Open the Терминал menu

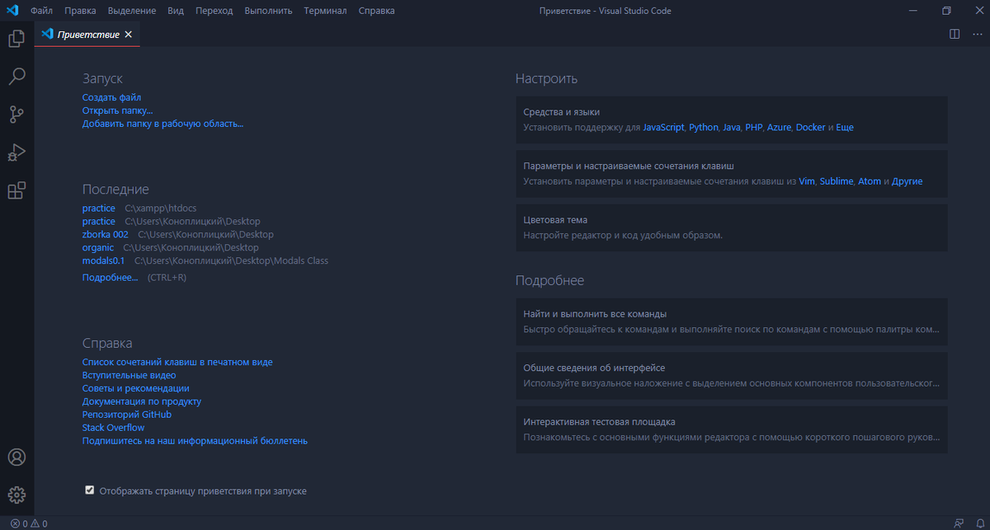click(325, 11)
